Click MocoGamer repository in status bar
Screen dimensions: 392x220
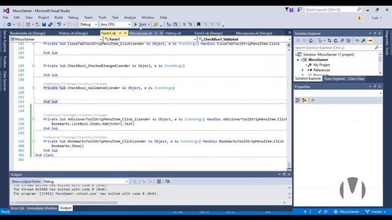click(347, 212)
